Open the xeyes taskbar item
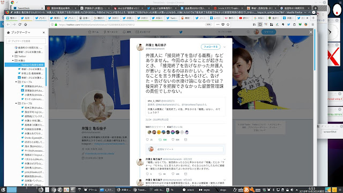This screenshot has width=343, height=193. tap(204, 190)
